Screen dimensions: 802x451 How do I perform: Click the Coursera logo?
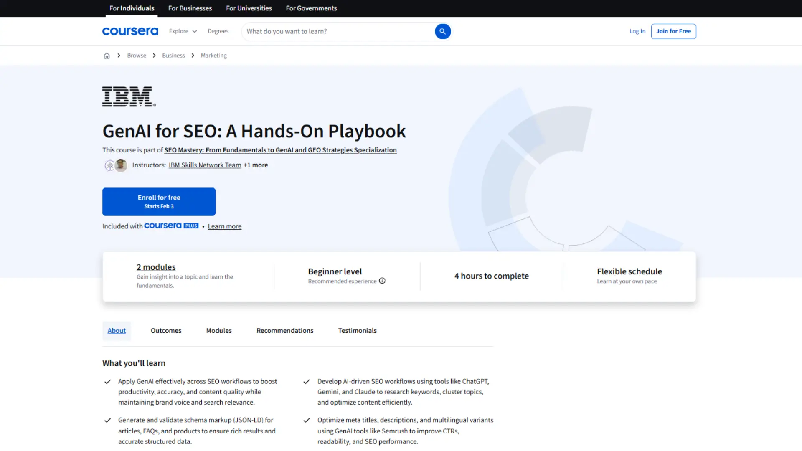(130, 31)
